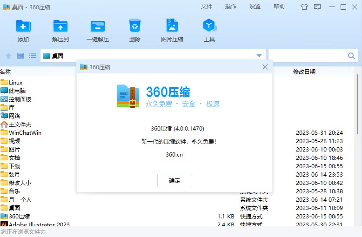Click the search magnifier icon
362x237 pixels.
click(x=351, y=56)
